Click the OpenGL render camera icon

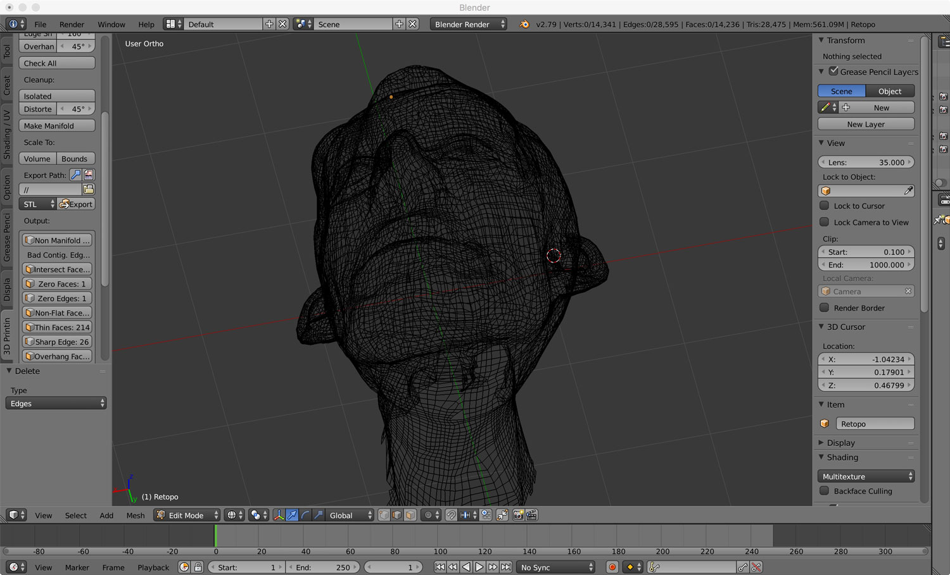click(x=518, y=516)
